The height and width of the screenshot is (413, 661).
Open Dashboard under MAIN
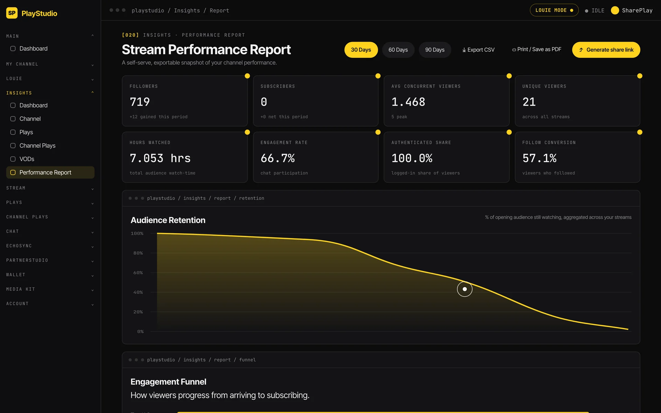click(50, 49)
